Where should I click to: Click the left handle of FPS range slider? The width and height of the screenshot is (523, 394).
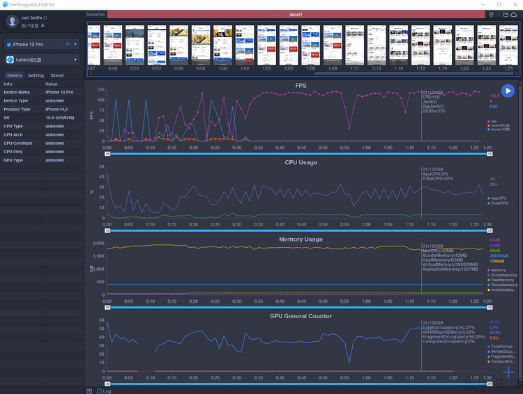pyautogui.click(x=107, y=154)
